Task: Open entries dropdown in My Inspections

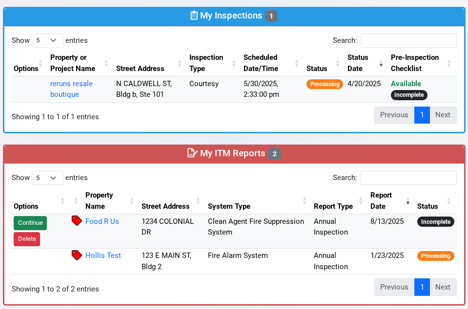Action: point(47,40)
